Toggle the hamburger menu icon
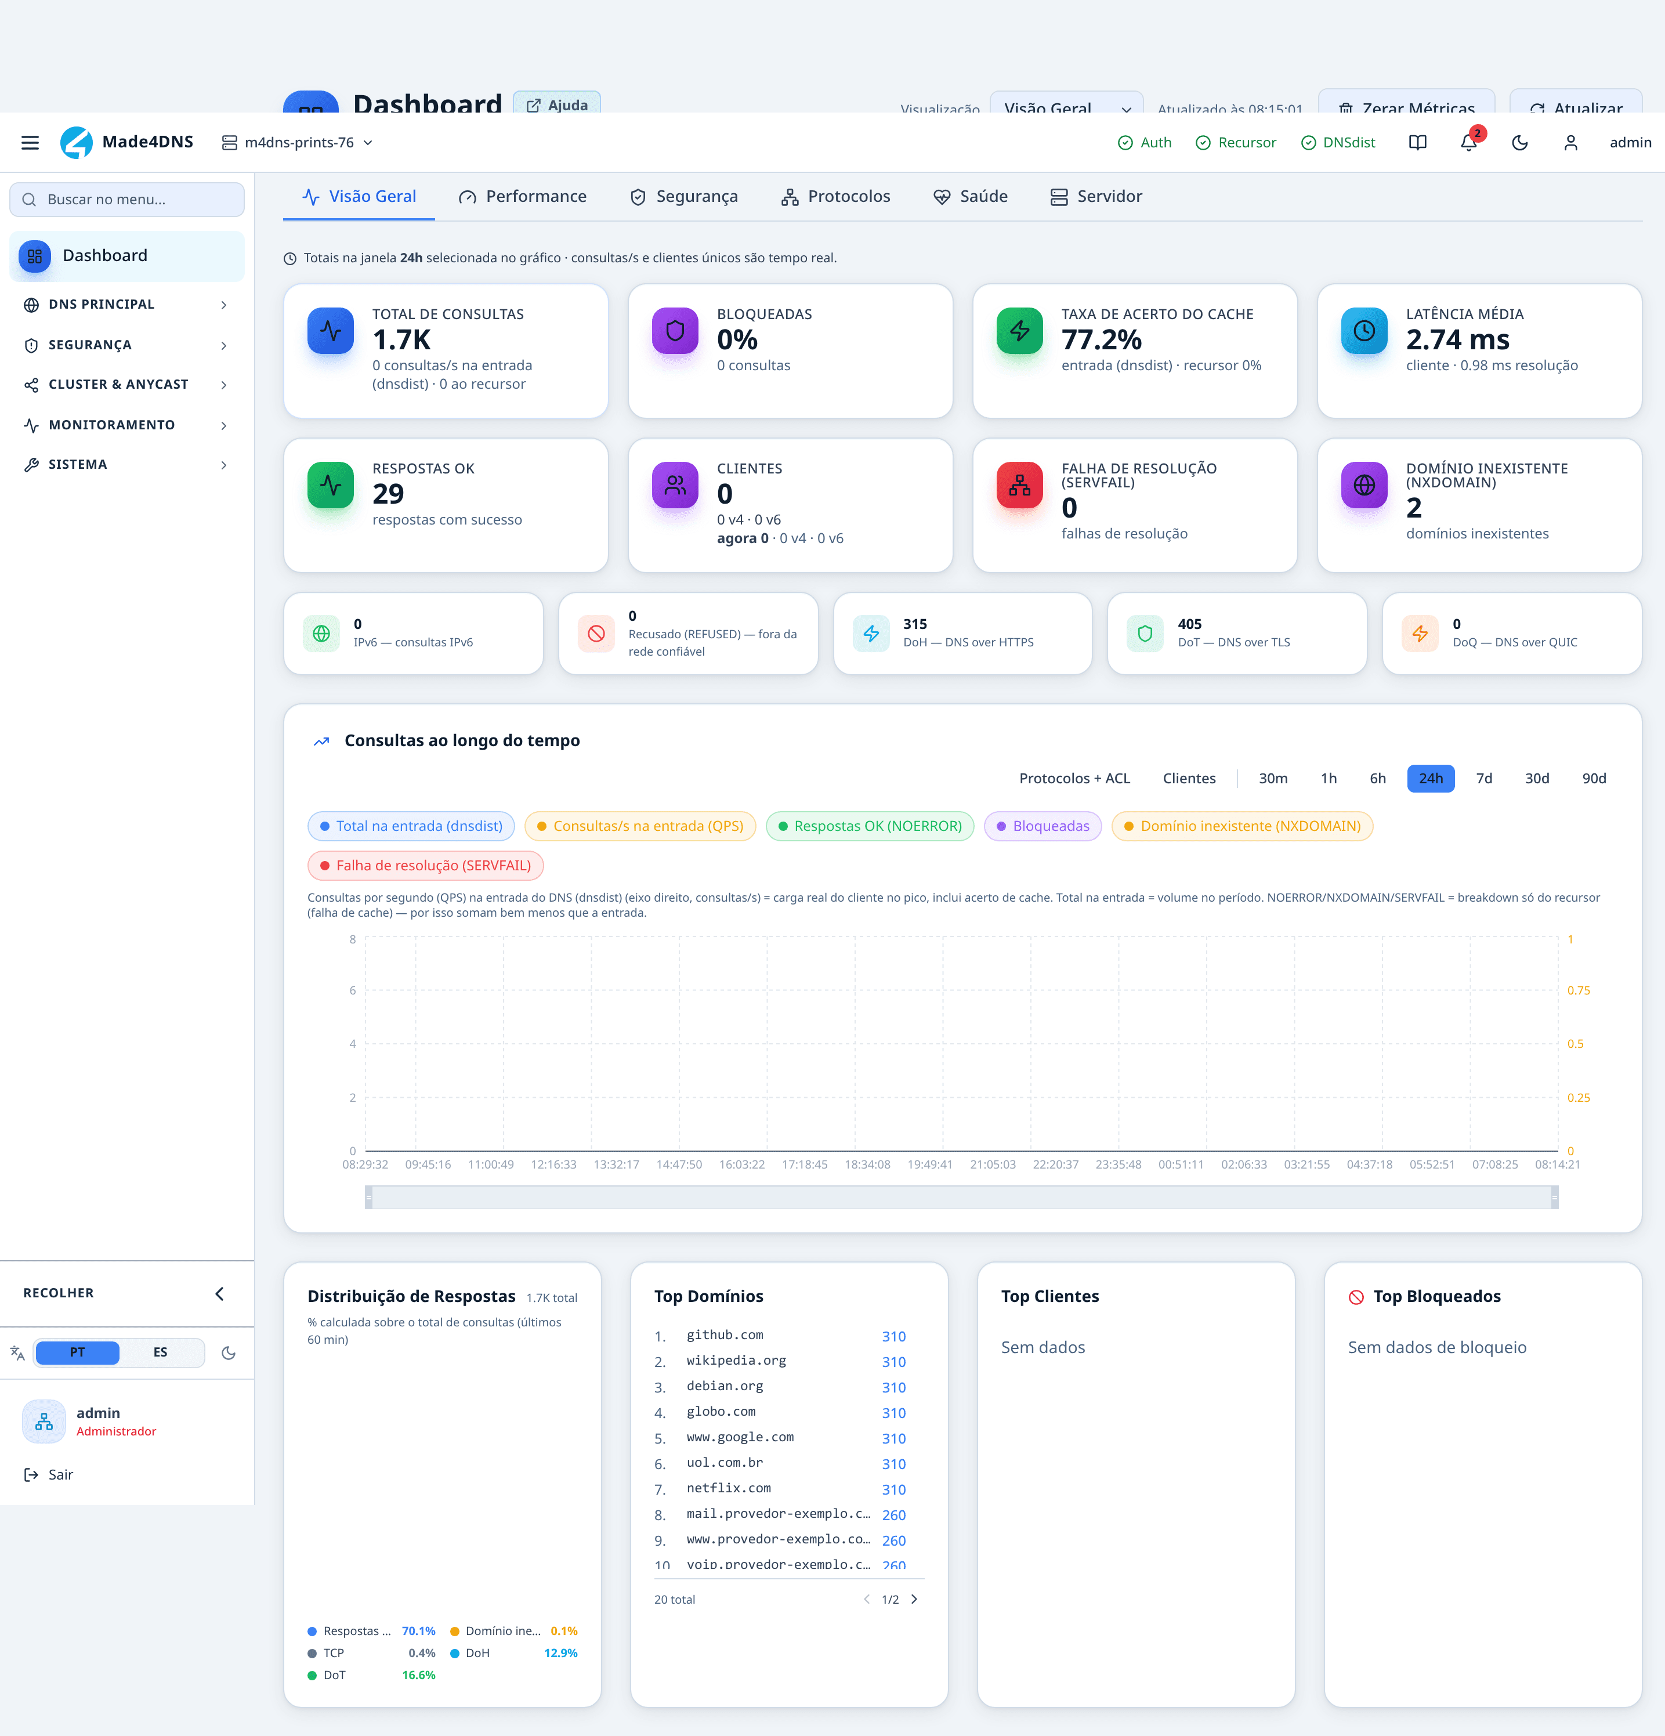This screenshot has height=1736, width=1665. (30, 143)
